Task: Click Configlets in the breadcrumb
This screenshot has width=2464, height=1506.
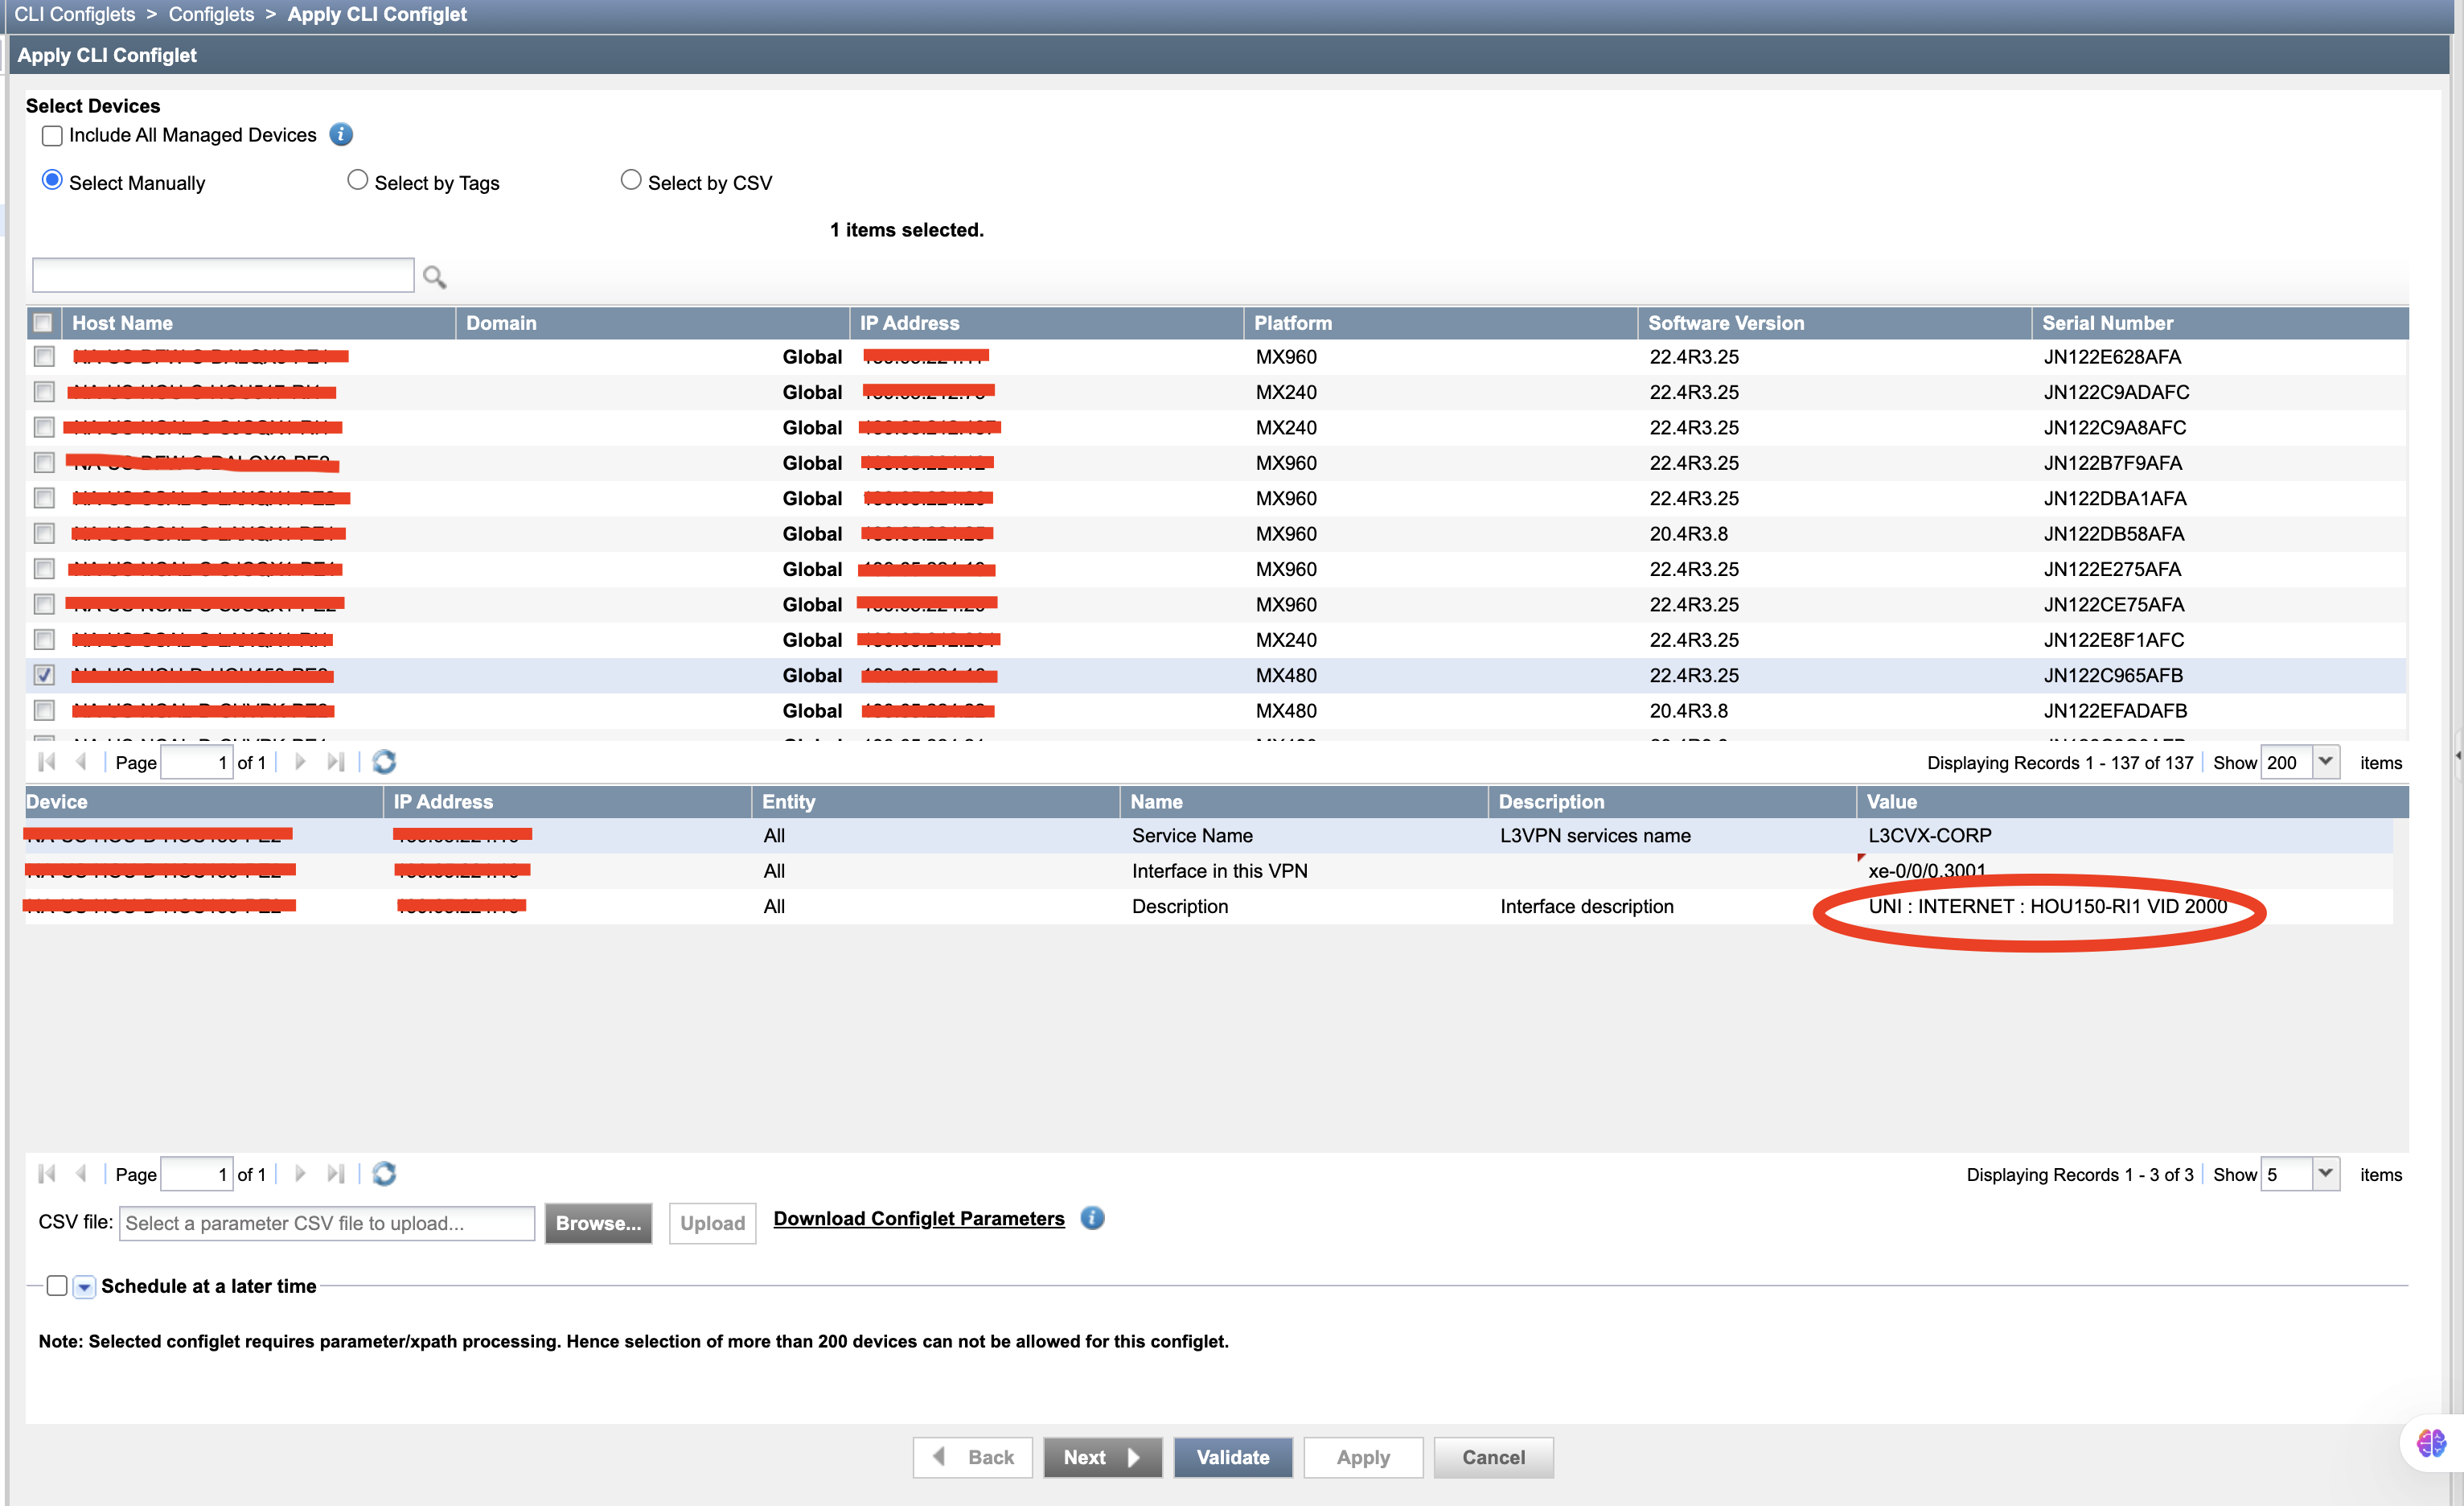Action: pyautogui.click(x=211, y=14)
